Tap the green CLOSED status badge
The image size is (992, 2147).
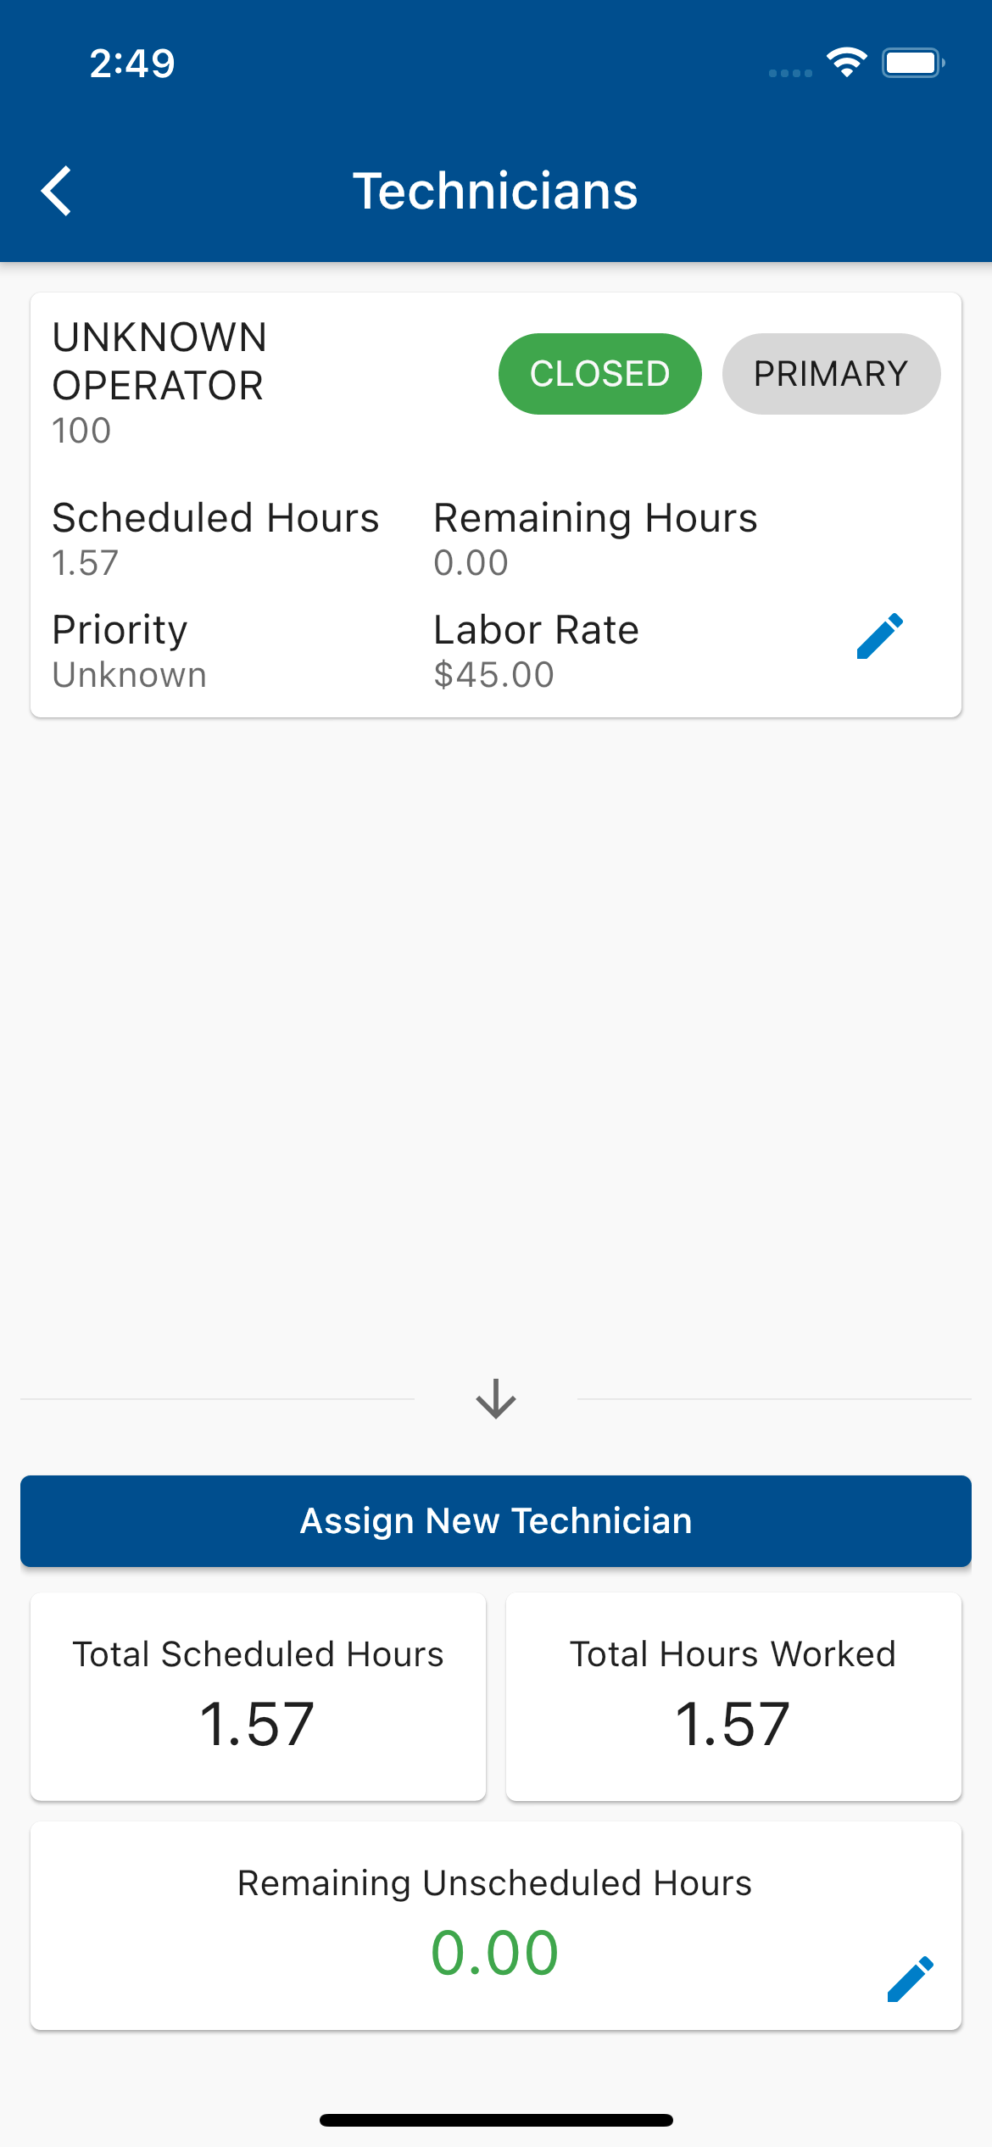click(599, 374)
